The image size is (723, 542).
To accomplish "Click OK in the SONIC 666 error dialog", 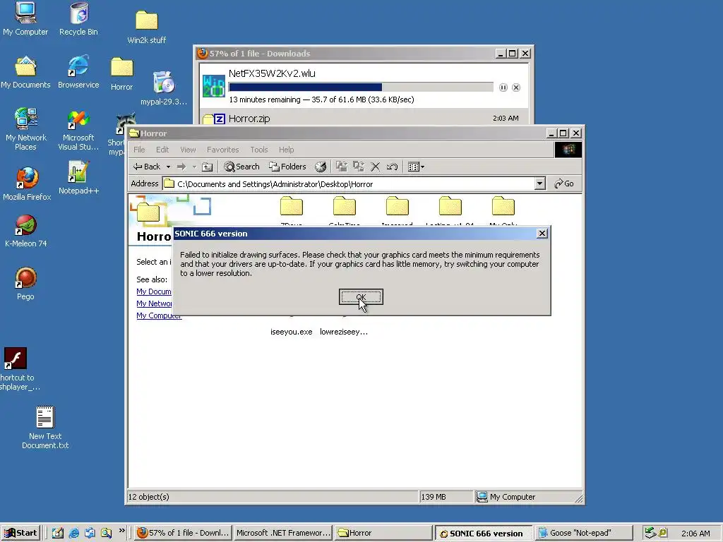I will click(361, 297).
